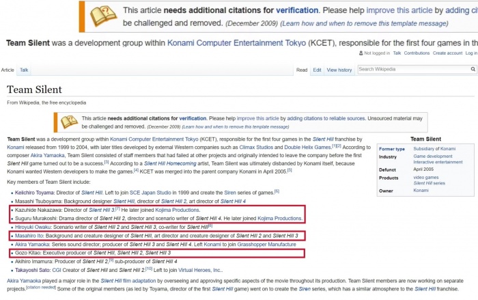Open the Article tab

[x=8, y=70]
